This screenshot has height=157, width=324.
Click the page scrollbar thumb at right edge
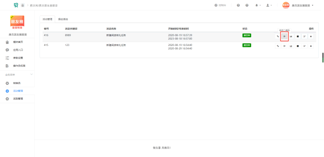tap(323, 58)
